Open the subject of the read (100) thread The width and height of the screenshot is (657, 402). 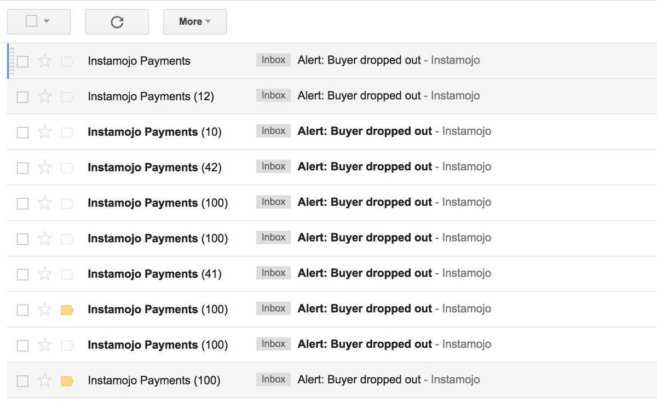click(359, 379)
